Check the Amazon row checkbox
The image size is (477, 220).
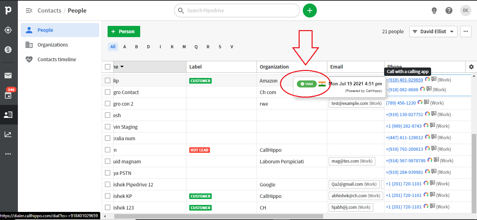108,80
